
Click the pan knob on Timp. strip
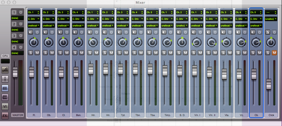pos(167,43)
